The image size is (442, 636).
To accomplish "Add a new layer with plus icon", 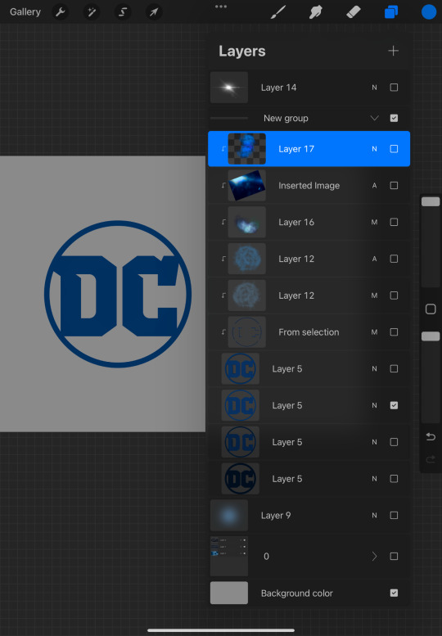I will (393, 51).
